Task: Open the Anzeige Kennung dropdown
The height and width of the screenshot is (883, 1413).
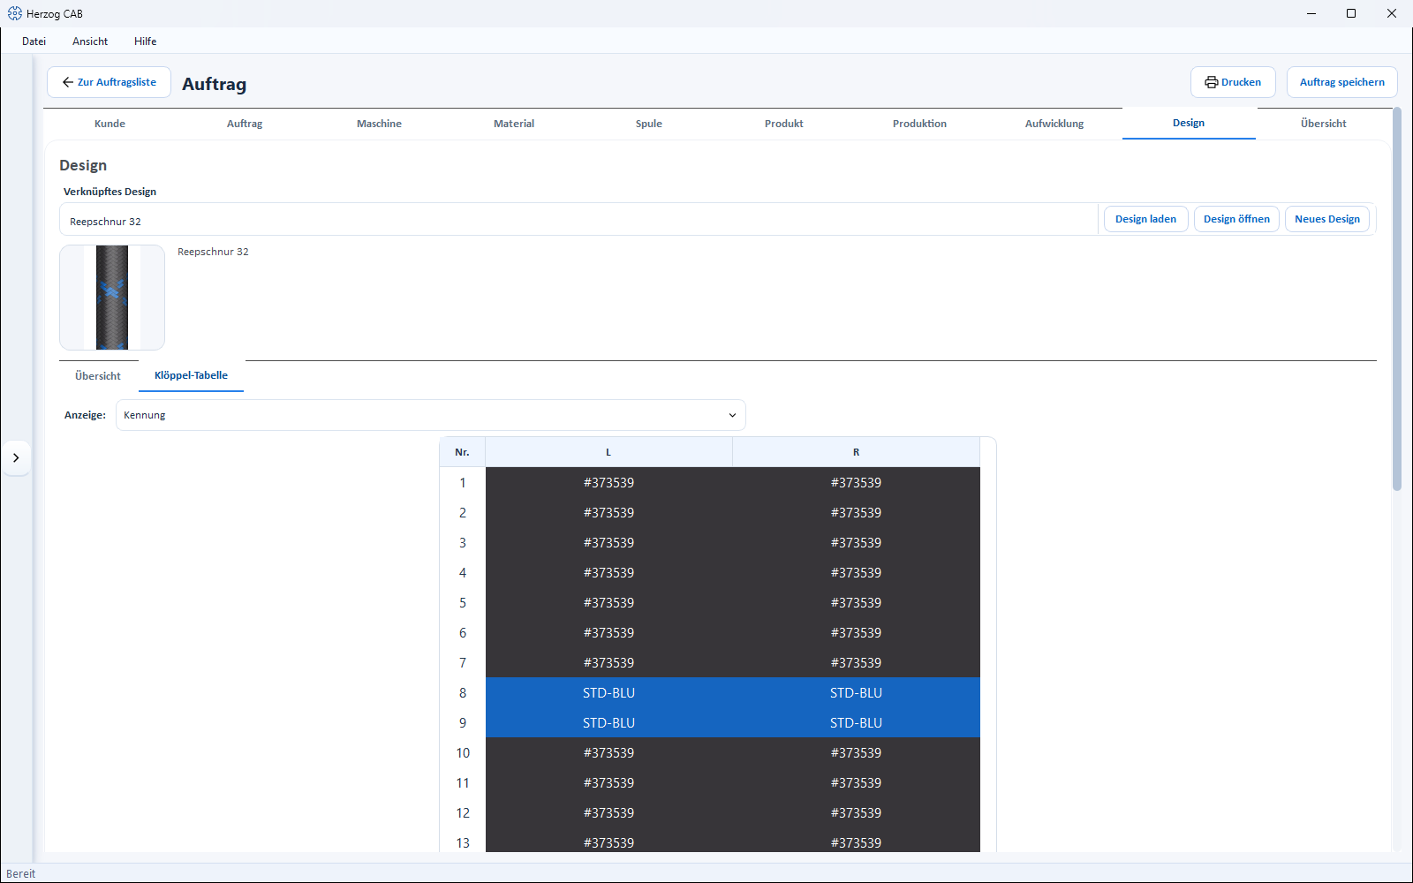Action: pyautogui.click(x=431, y=415)
